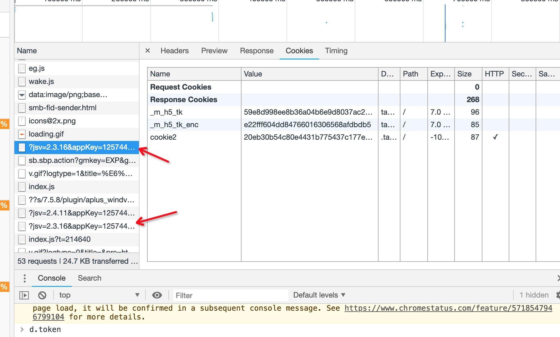Click the wake.js file icon
The height and width of the screenshot is (337, 560).
pos(22,82)
